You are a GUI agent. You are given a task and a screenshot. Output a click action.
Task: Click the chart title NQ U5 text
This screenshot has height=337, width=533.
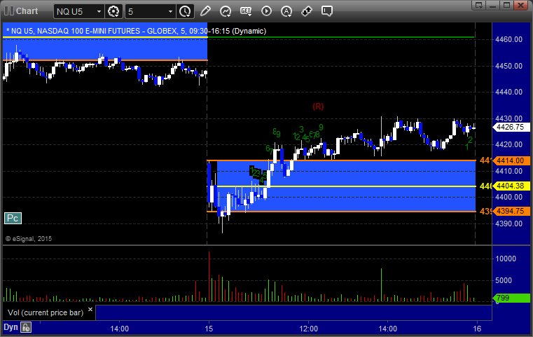[137, 31]
